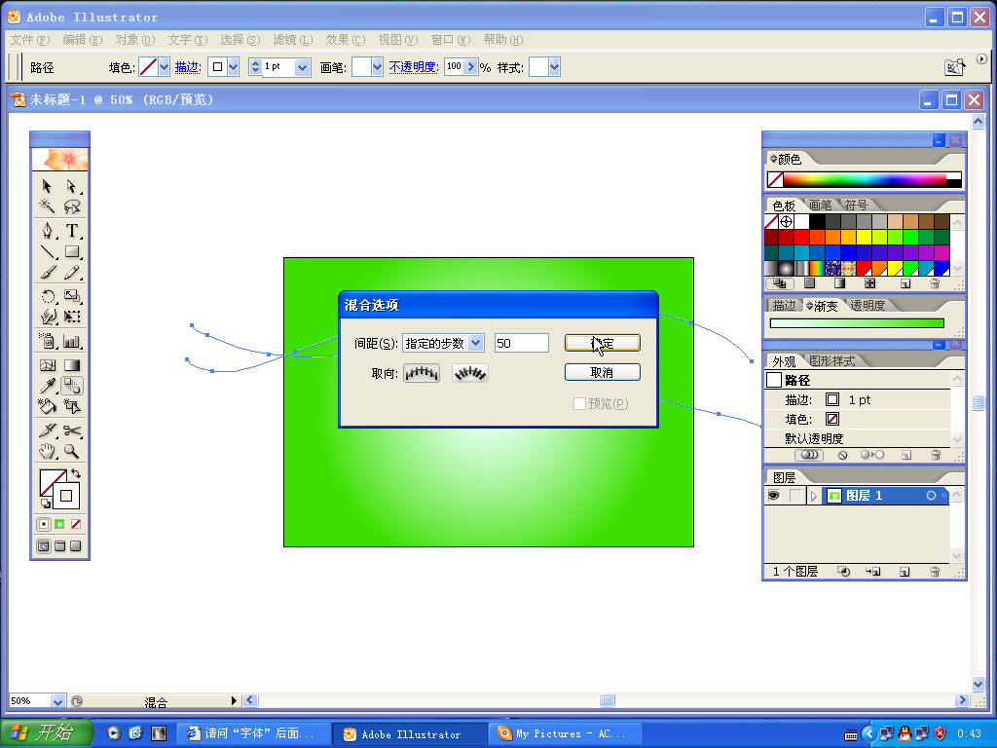Choose the Rectangle tool
The image size is (997, 748).
click(x=71, y=251)
